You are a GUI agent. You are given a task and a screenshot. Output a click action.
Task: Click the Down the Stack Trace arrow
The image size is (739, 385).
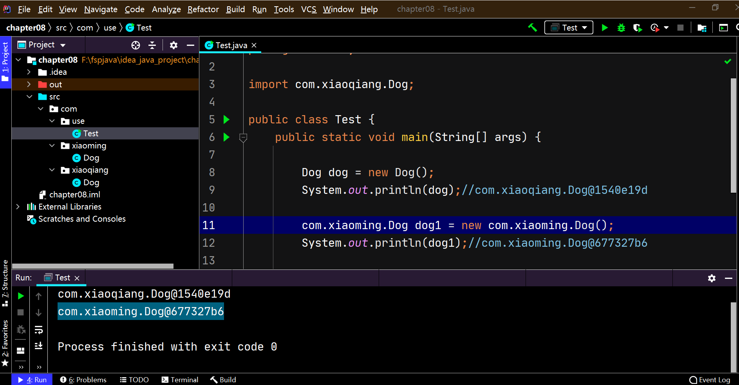tap(38, 313)
